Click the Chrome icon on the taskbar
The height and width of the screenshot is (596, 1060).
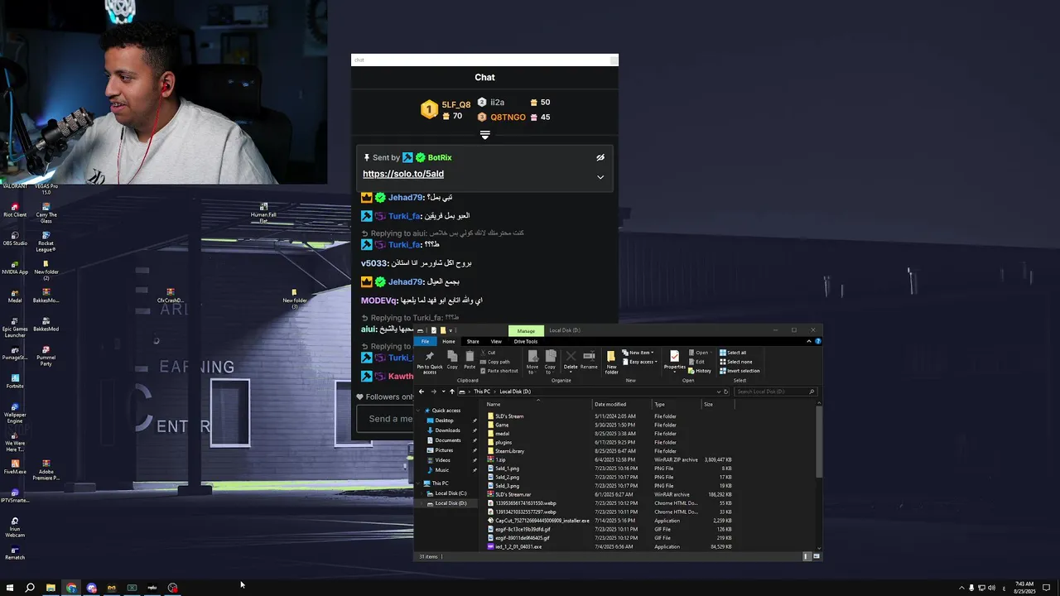click(71, 588)
